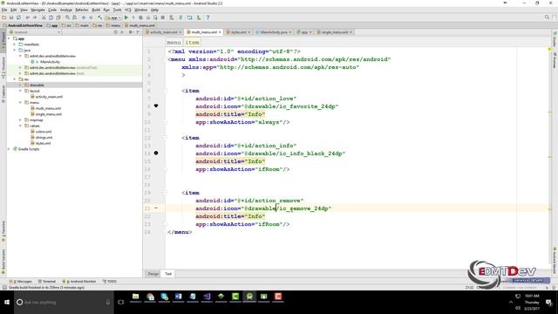Select MainActivity in the project tree
The height and width of the screenshot is (314, 558).
pyautogui.click(x=50, y=62)
